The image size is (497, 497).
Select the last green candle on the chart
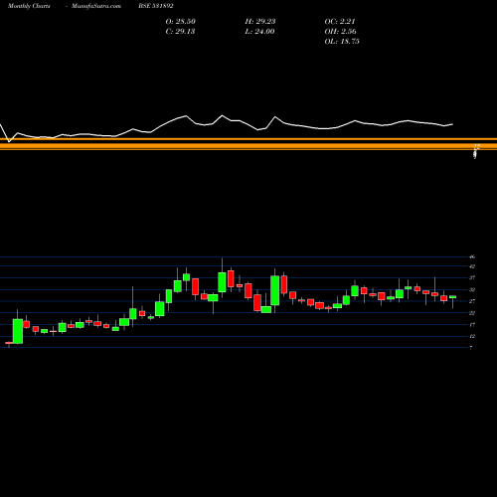(452, 297)
